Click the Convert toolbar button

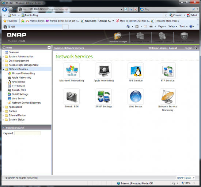coord(175,15)
